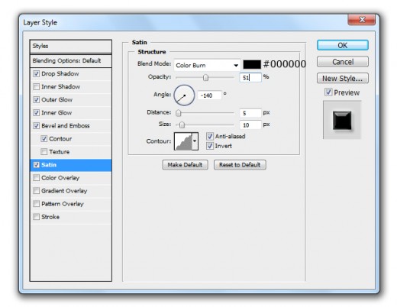Uncheck the Invert option
This screenshot has height=307, width=397.
tap(210, 146)
